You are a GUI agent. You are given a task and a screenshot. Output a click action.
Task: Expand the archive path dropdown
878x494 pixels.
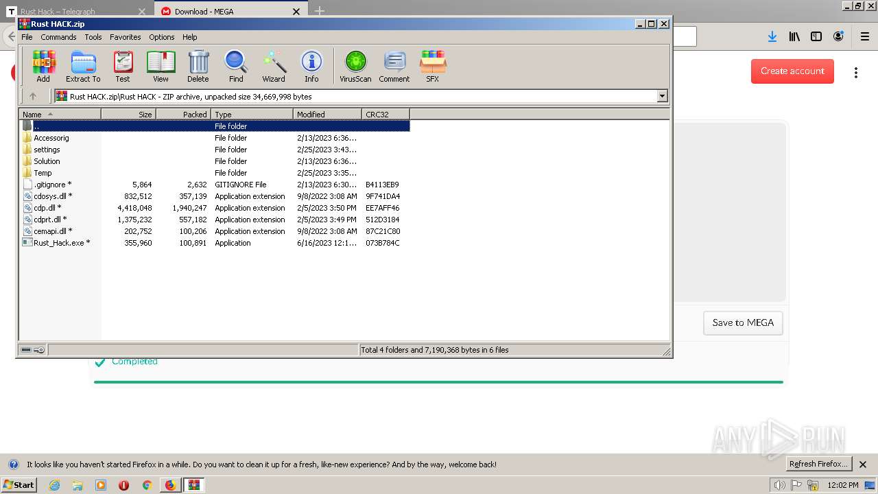[x=663, y=97]
